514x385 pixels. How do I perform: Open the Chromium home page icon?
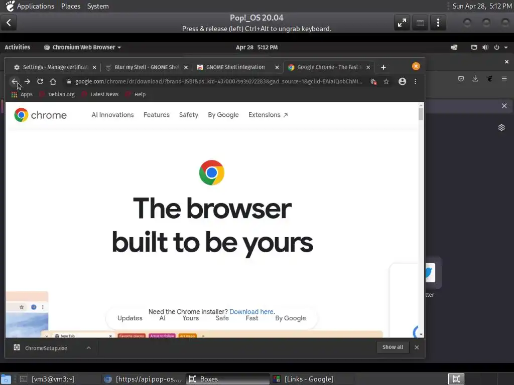tap(53, 82)
